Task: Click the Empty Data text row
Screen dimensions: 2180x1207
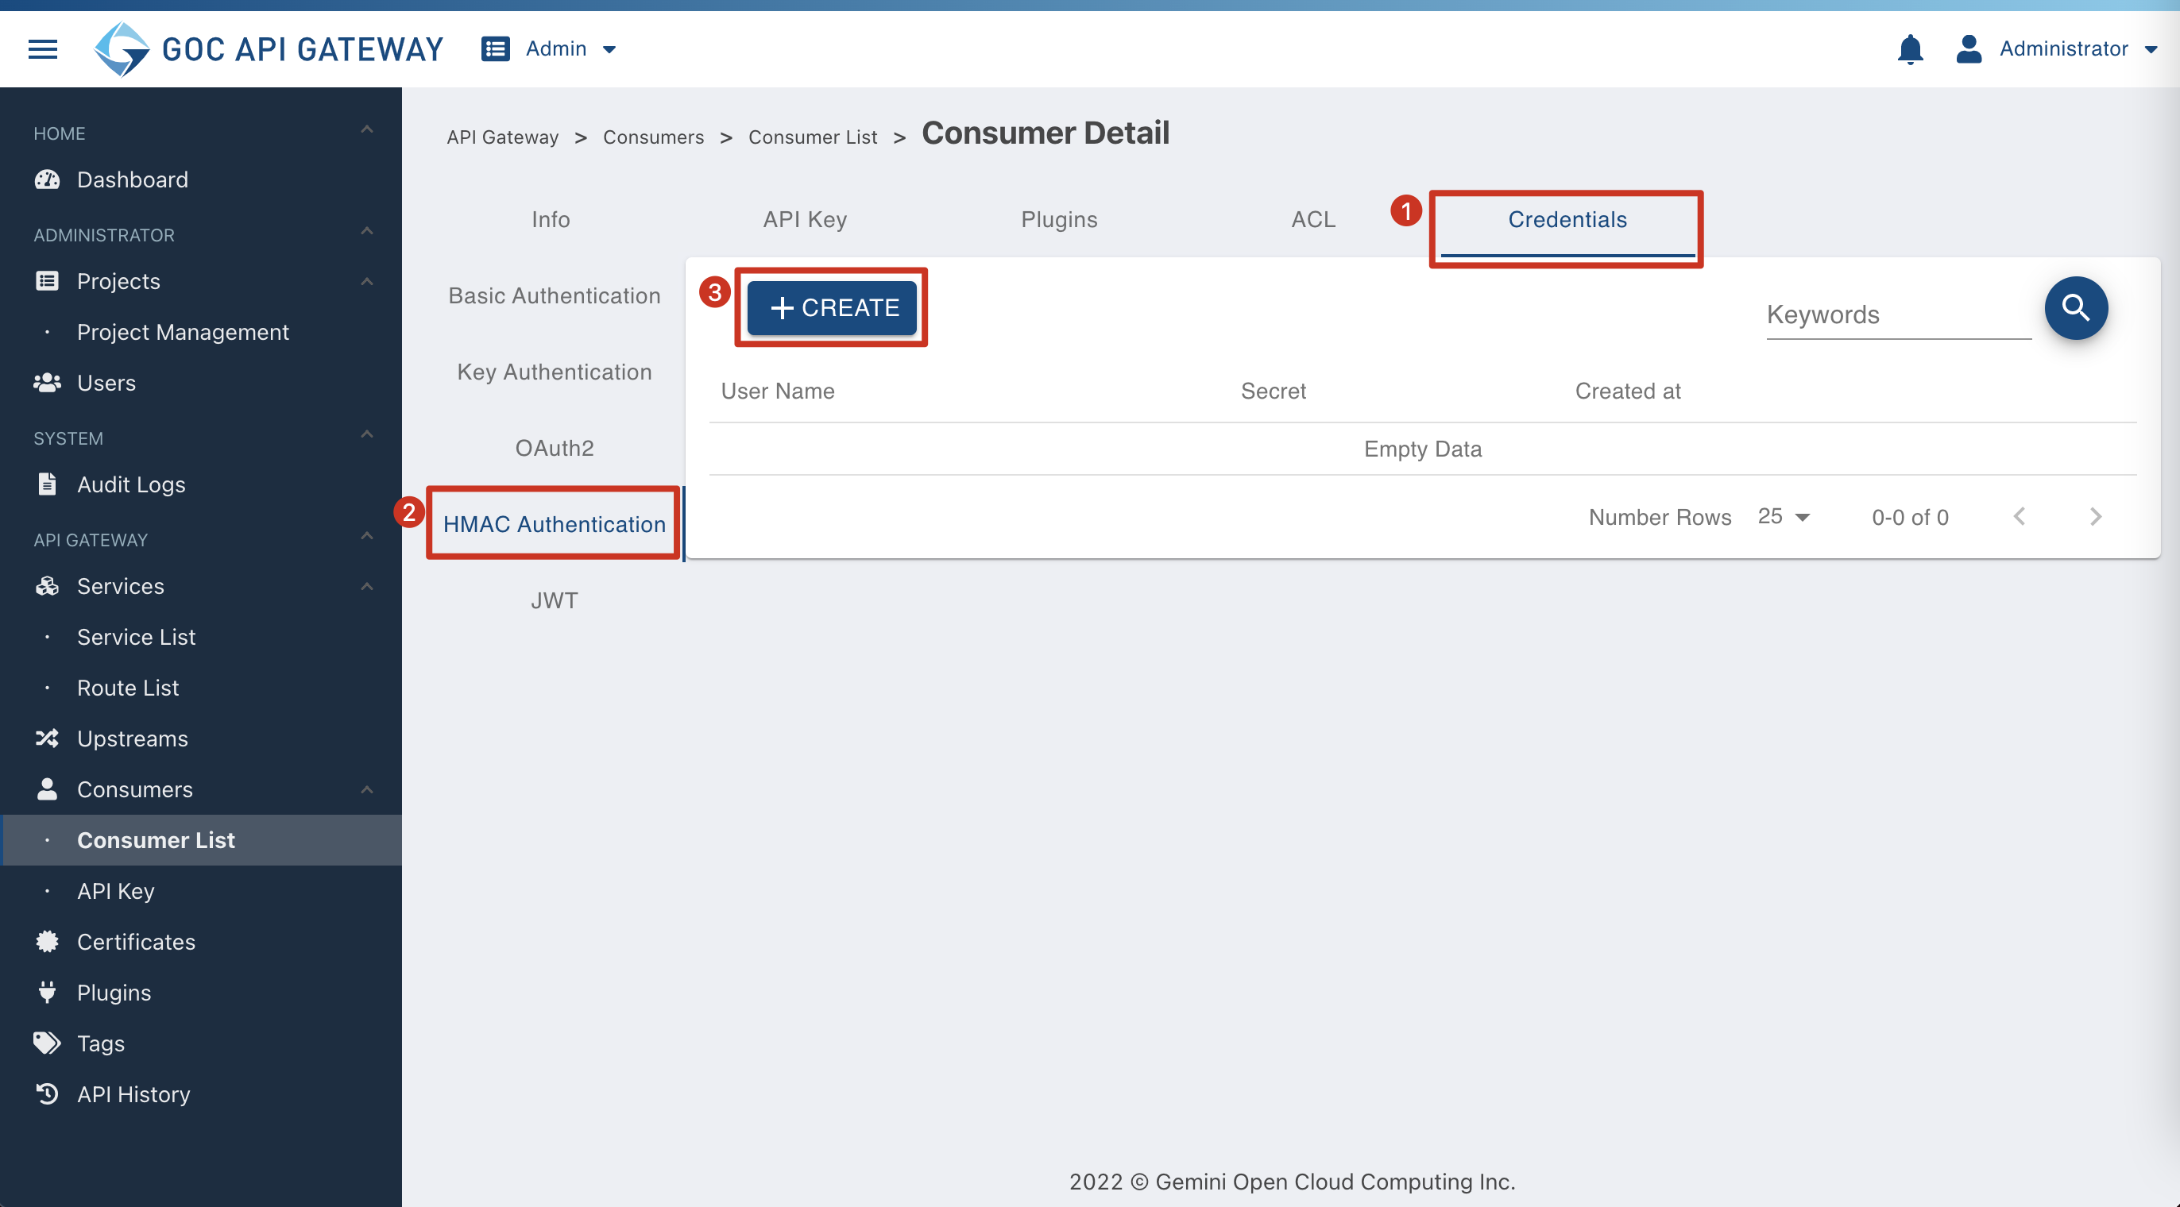Action: (x=1423, y=449)
